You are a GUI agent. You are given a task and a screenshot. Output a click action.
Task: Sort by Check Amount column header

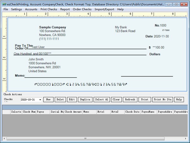73,112
